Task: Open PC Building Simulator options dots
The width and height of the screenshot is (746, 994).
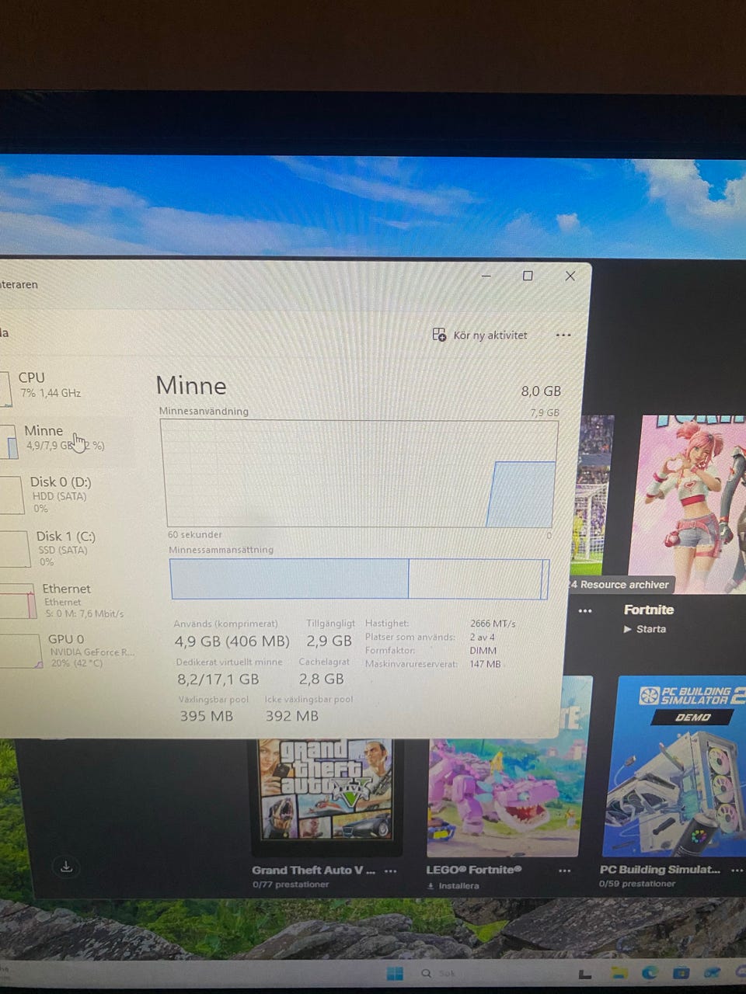Action: (x=737, y=871)
